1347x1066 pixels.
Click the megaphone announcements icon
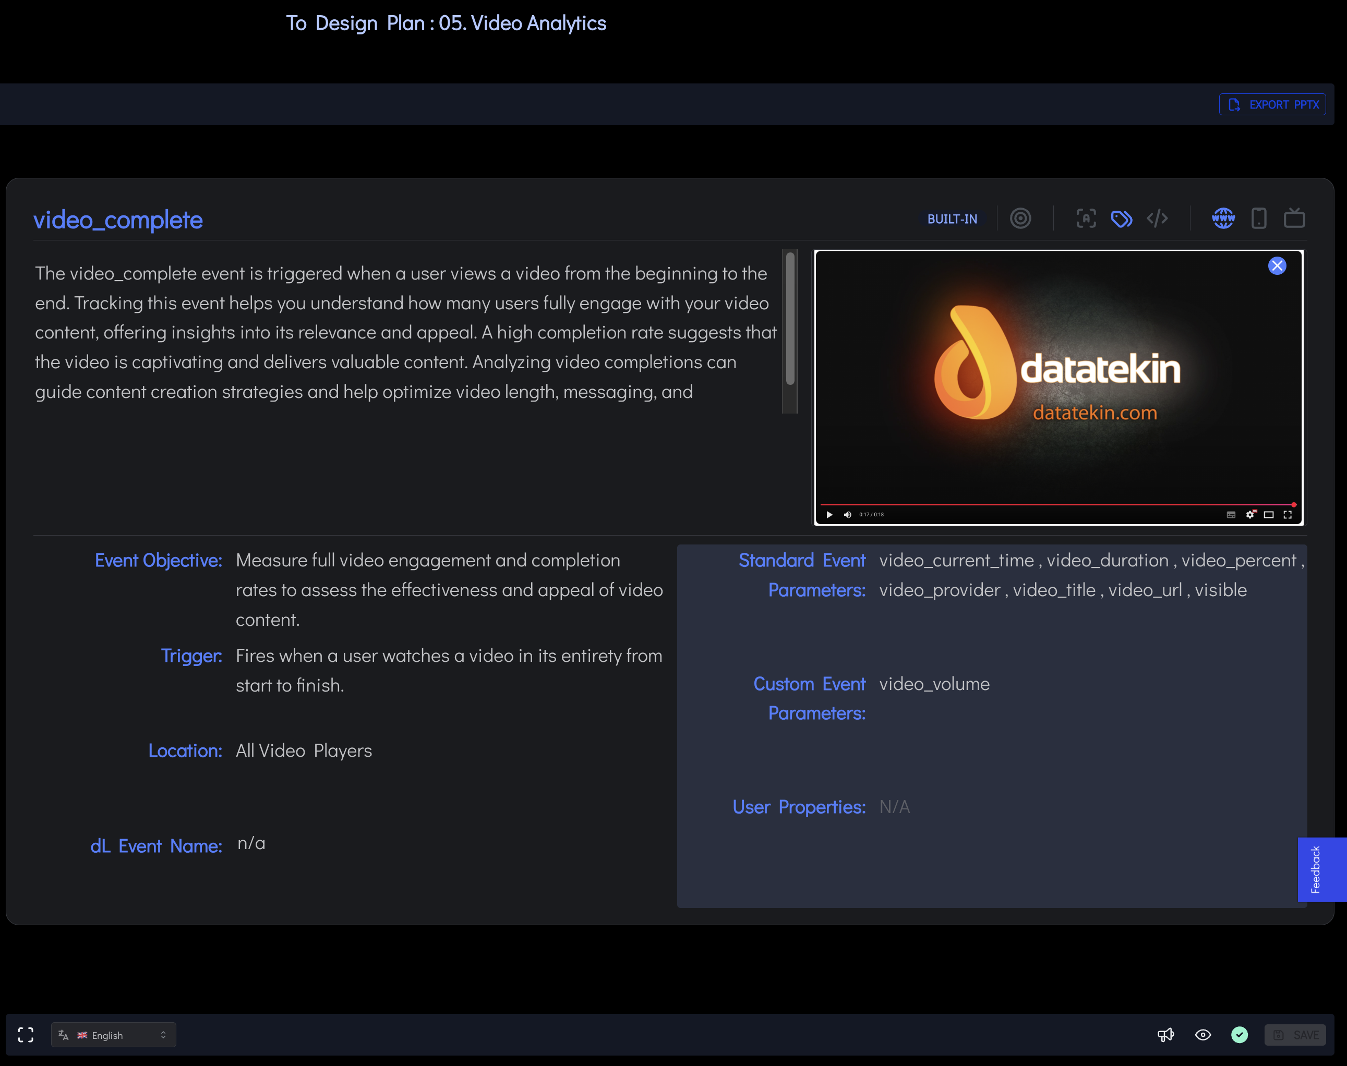(x=1165, y=1035)
